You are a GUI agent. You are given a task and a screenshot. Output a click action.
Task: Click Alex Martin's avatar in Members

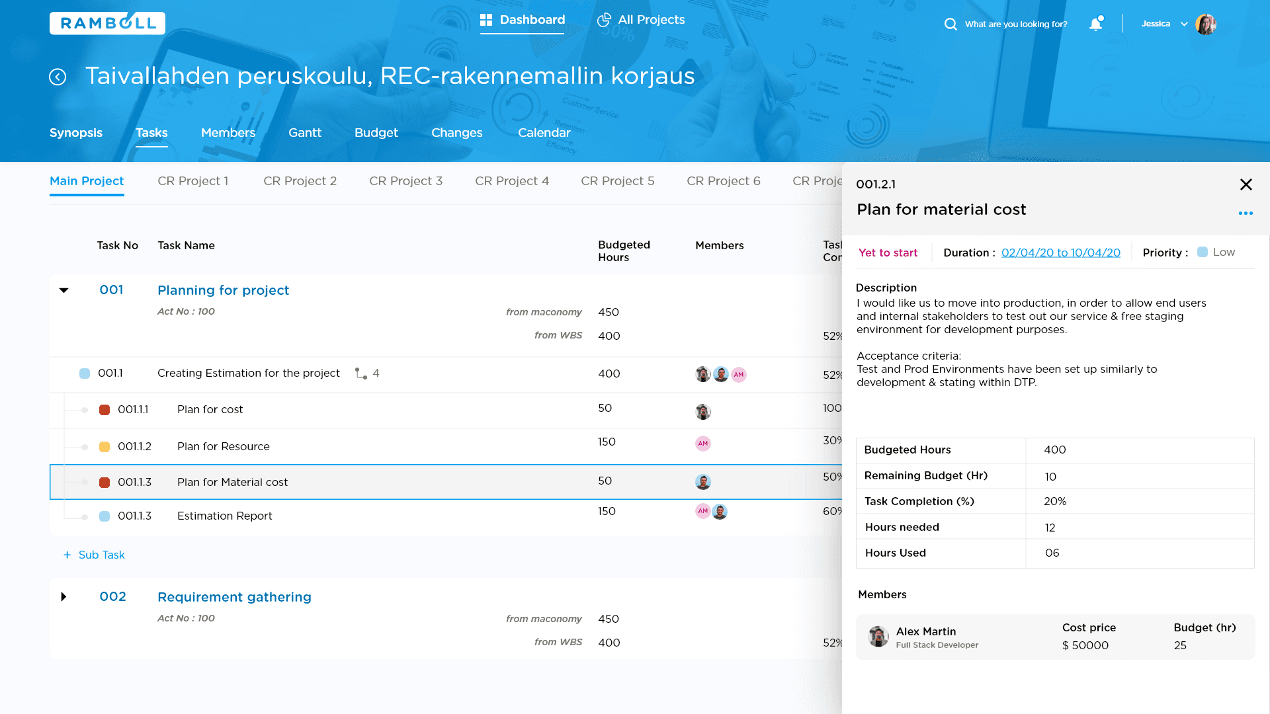coord(878,636)
